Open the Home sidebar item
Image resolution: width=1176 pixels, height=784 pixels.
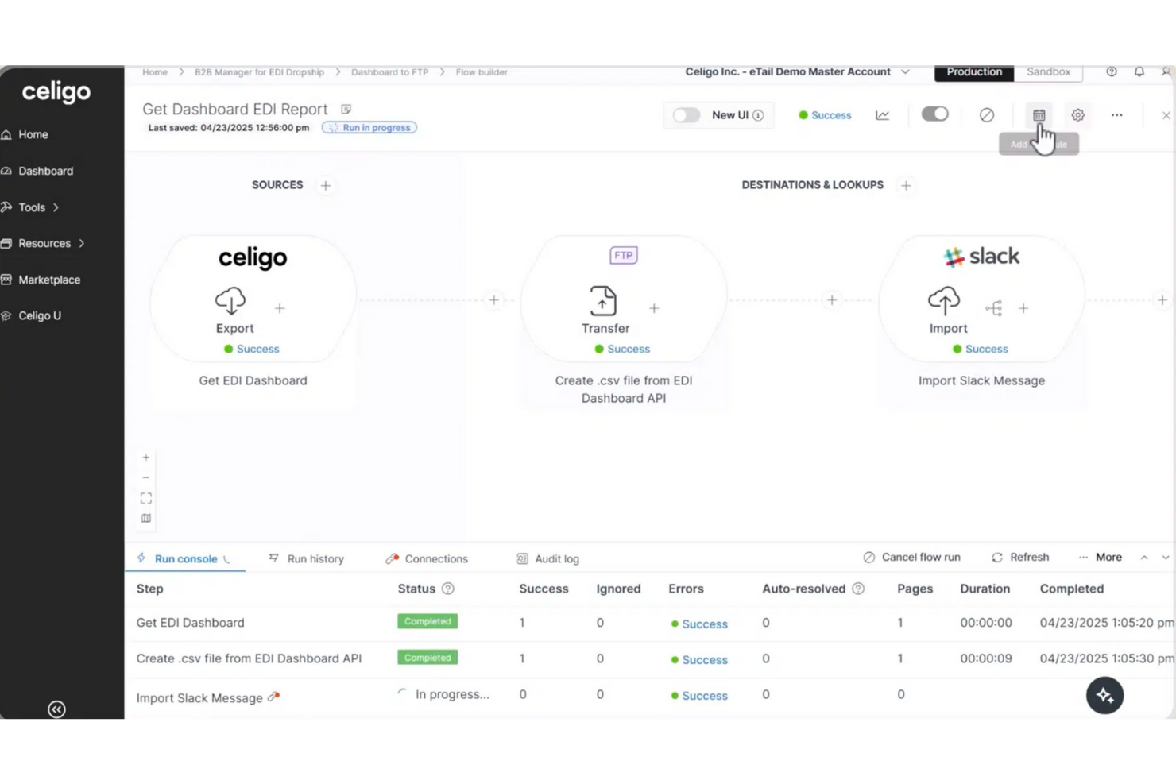(32, 134)
